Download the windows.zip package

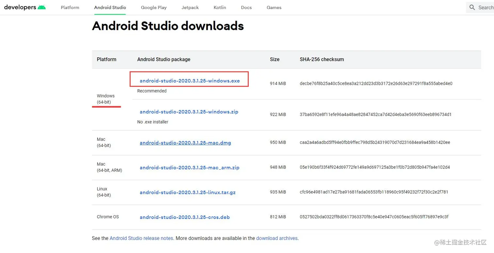tap(189, 112)
